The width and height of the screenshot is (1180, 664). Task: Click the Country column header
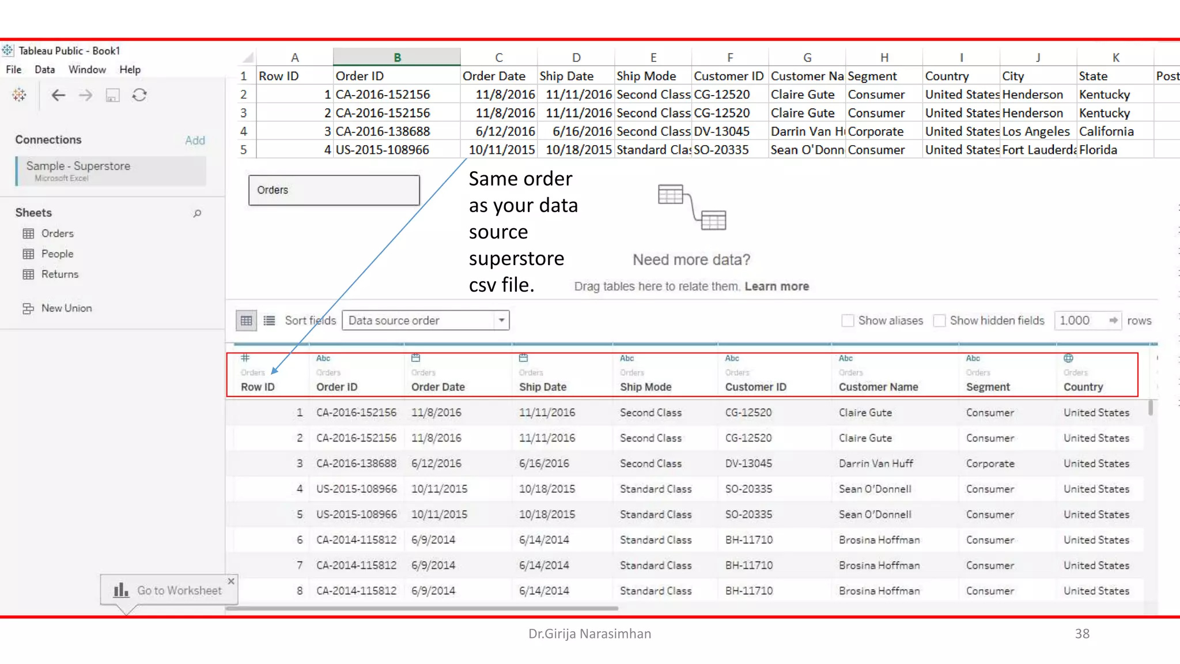click(x=1083, y=387)
